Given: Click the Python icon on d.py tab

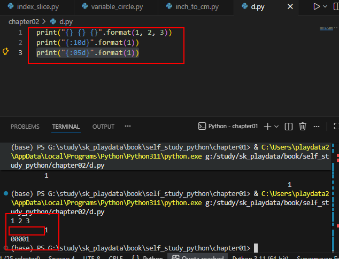Looking at the screenshot, I should click(x=245, y=6).
